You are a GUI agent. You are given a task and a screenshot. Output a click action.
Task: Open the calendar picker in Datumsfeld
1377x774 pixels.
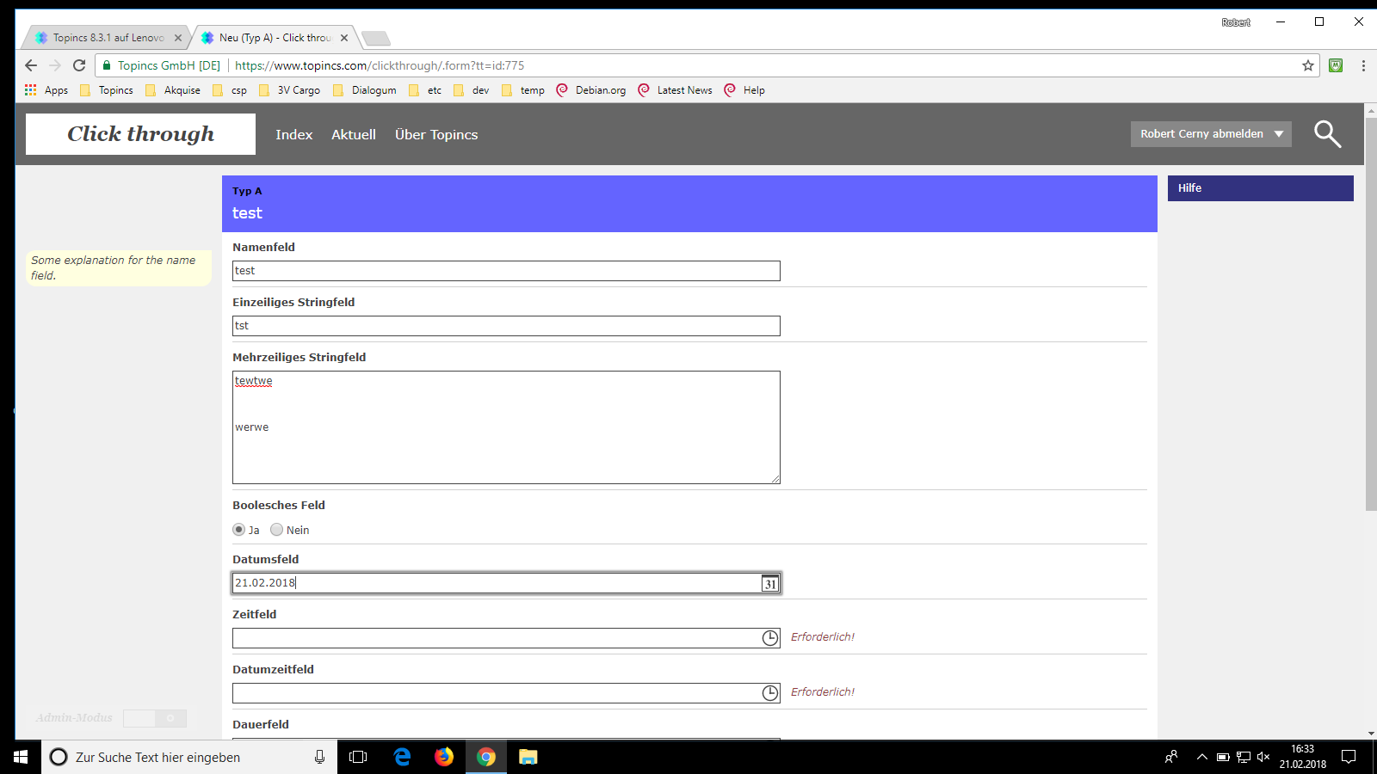coord(769,584)
